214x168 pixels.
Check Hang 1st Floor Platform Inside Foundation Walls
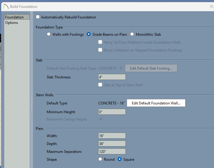(x=100, y=42)
